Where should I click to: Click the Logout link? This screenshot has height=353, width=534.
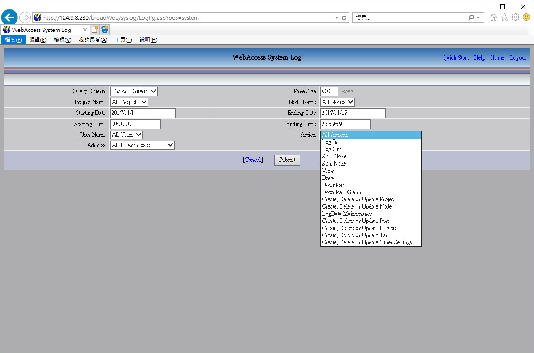(x=518, y=58)
